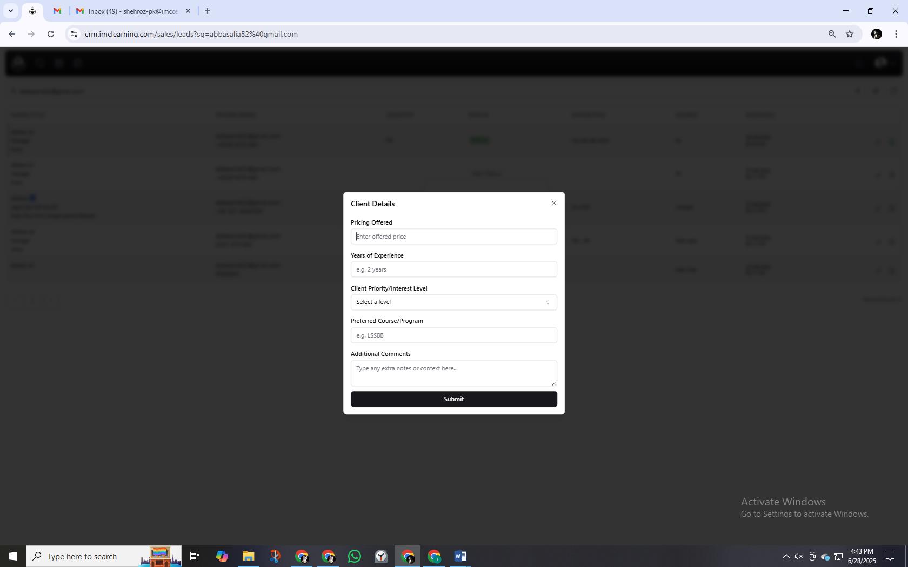
Task: Open the notifications action center
Action: pyautogui.click(x=890, y=556)
